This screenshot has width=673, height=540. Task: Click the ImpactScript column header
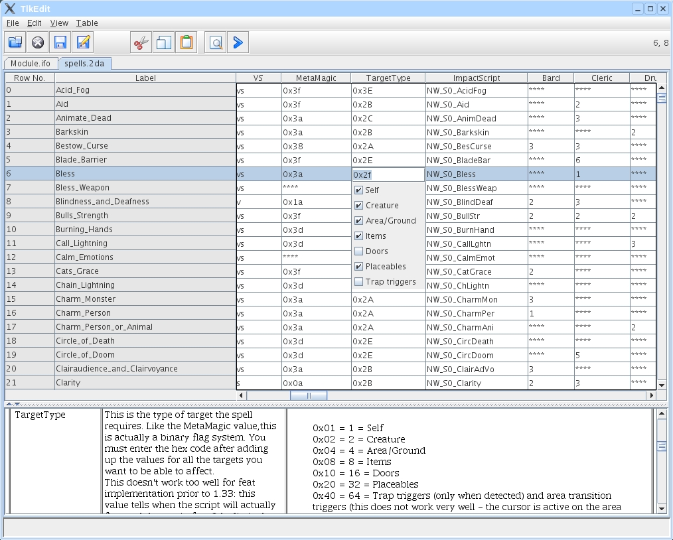pyautogui.click(x=476, y=78)
